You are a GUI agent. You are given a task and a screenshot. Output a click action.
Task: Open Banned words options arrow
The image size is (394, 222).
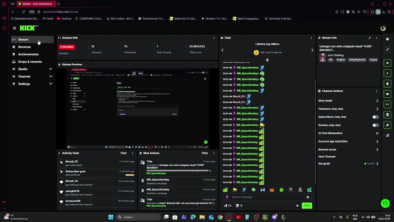(x=377, y=150)
